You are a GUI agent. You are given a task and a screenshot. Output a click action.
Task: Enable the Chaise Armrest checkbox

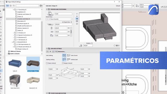pyautogui.click(x=47, y=63)
